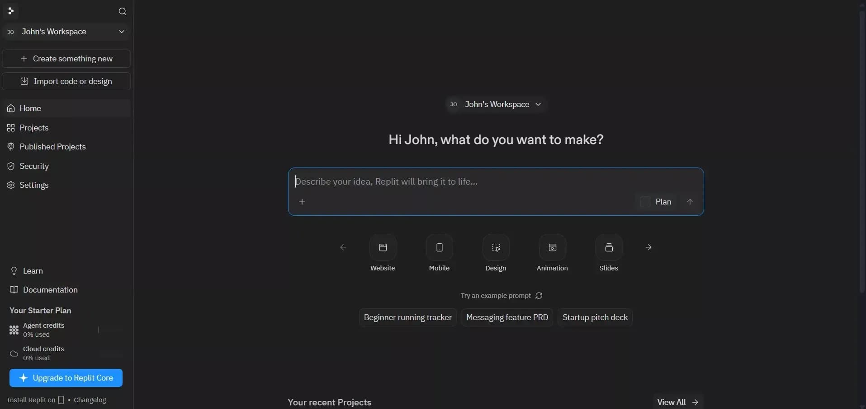Choose Beginner running tracker prompt

[408, 317]
